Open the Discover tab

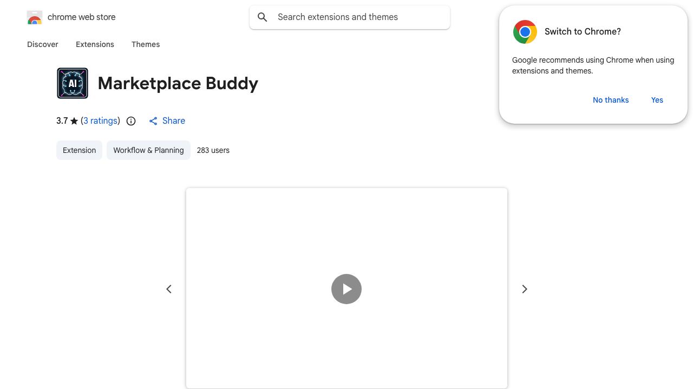tap(43, 44)
